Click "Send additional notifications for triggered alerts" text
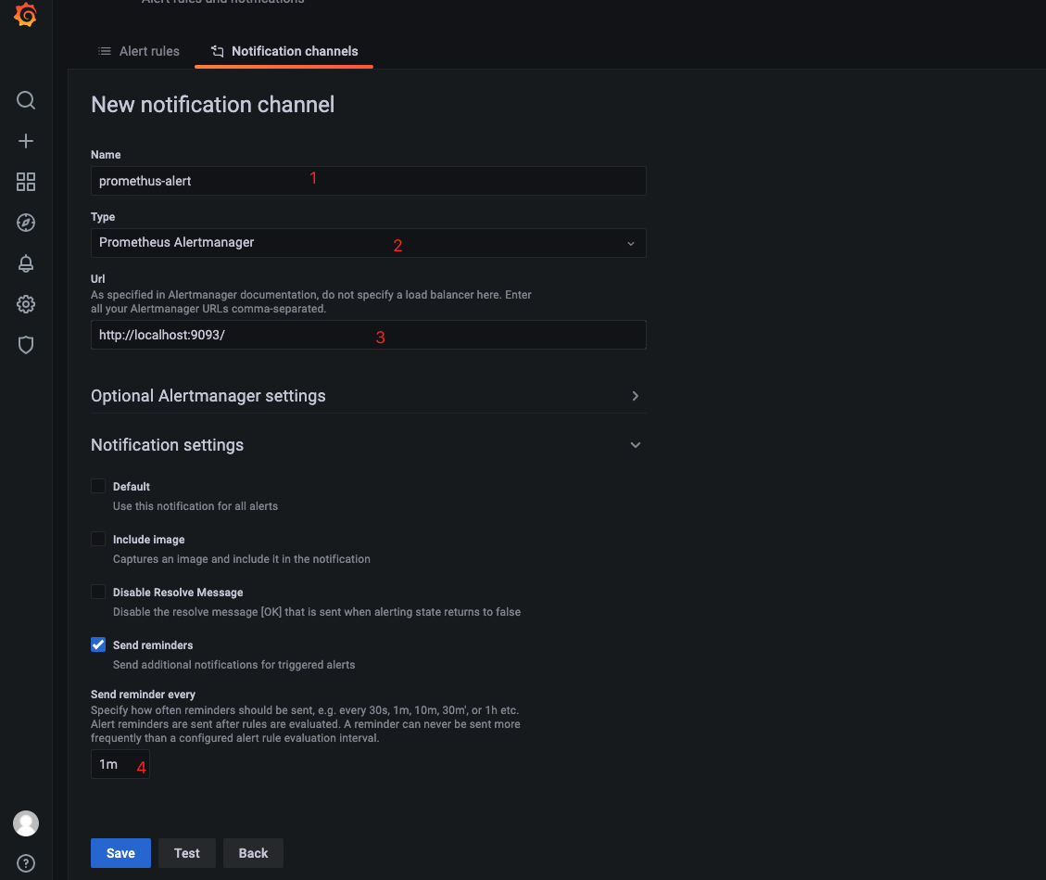The width and height of the screenshot is (1046, 880). pyautogui.click(x=234, y=665)
